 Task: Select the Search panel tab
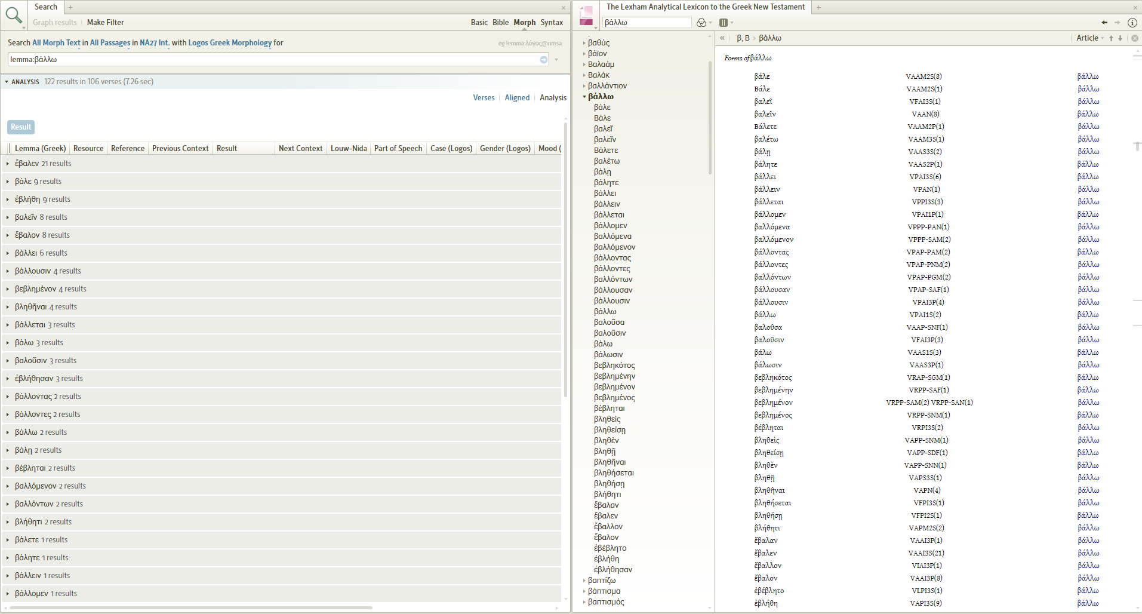[46, 7]
